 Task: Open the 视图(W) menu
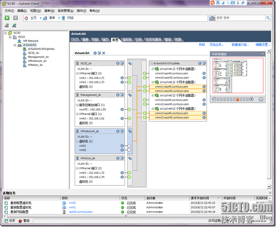click(x=35, y=11)
